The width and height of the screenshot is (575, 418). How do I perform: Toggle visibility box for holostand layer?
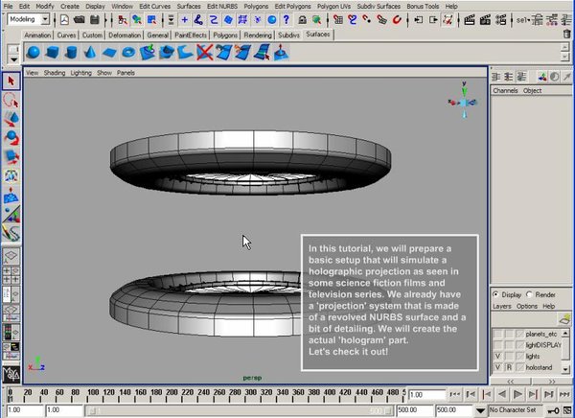click(496, 366)
